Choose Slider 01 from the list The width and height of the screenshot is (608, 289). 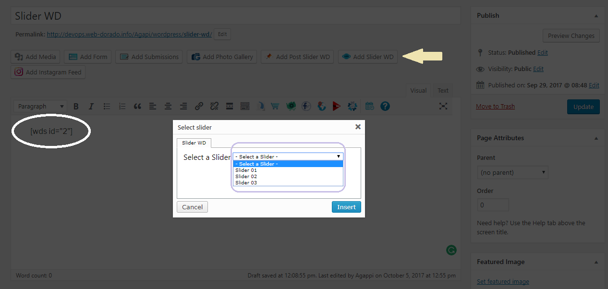pos(288,170)
